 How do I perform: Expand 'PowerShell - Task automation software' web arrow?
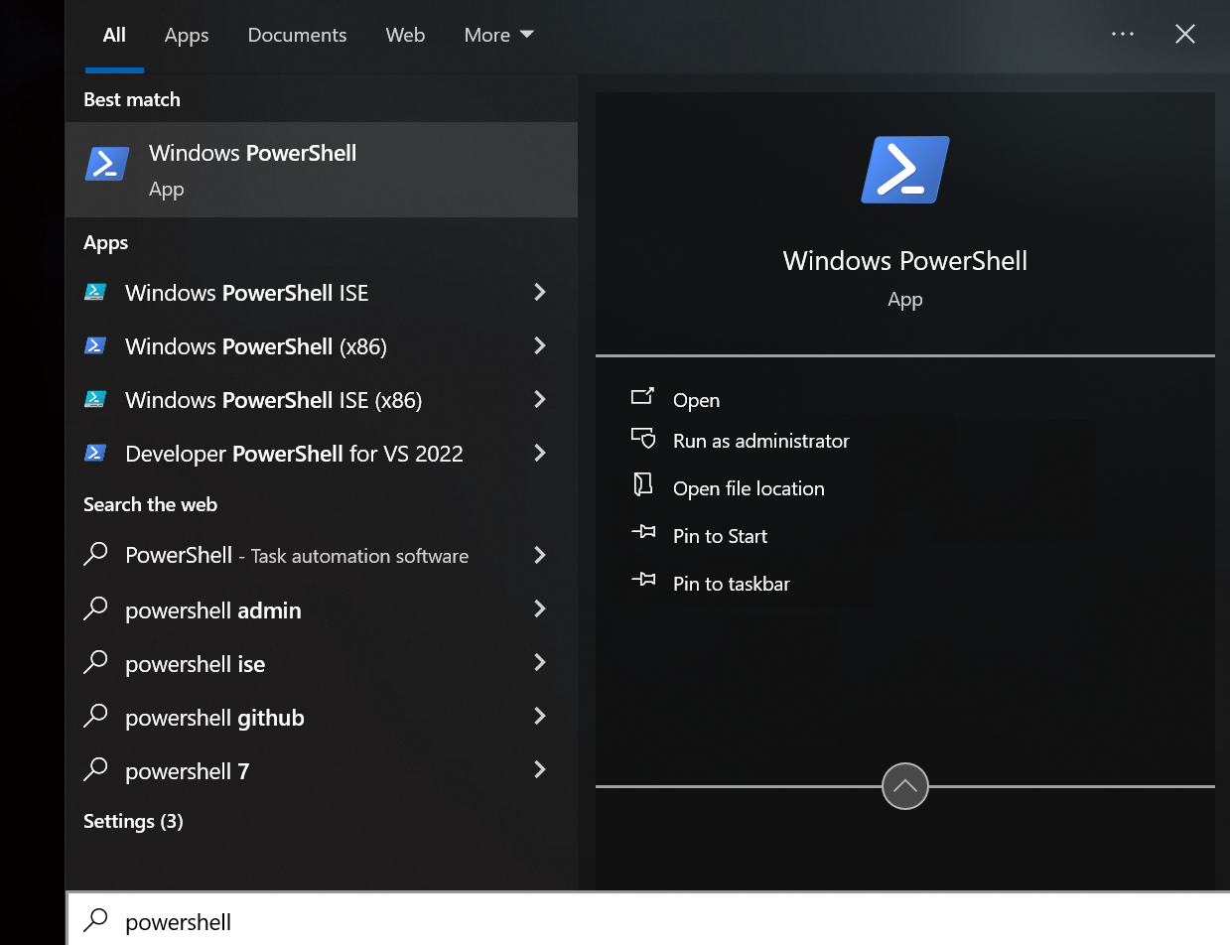pos(540,555)
